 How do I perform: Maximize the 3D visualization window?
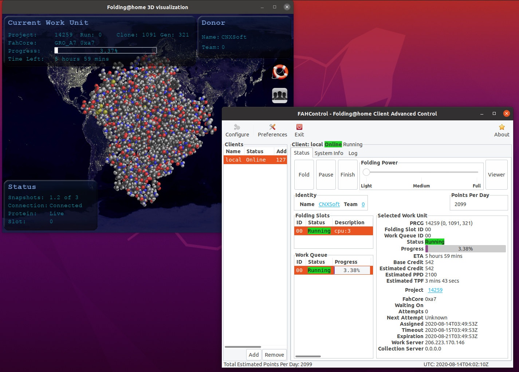(275, 7)
